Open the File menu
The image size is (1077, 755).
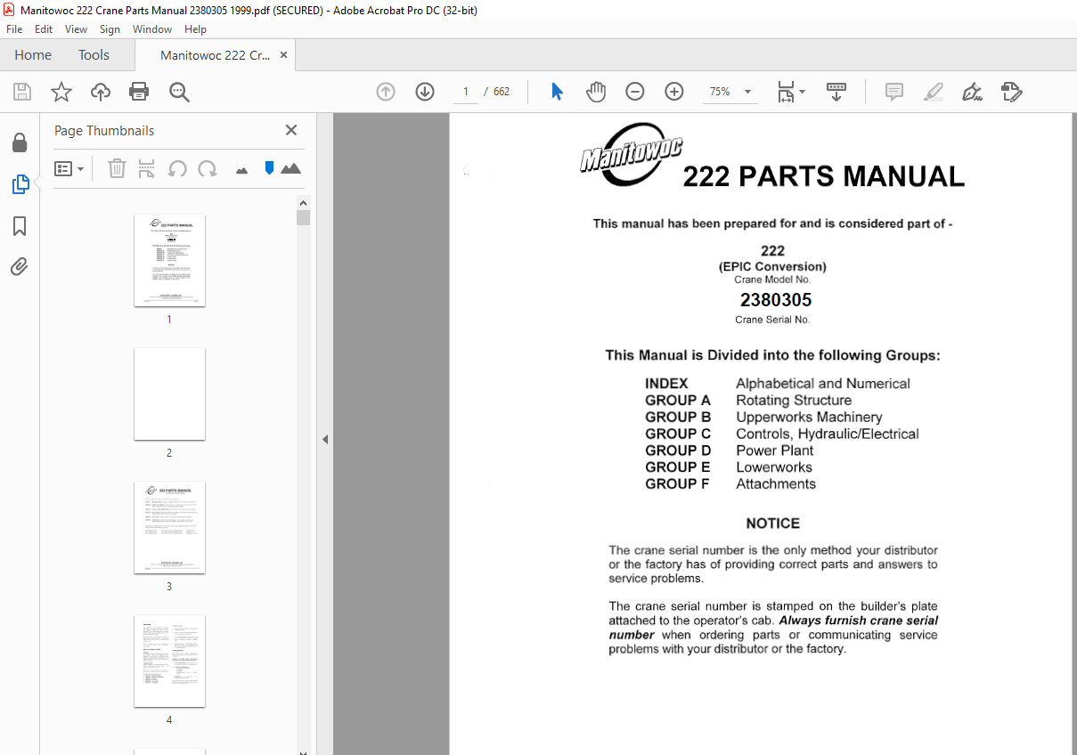[14, 29]
